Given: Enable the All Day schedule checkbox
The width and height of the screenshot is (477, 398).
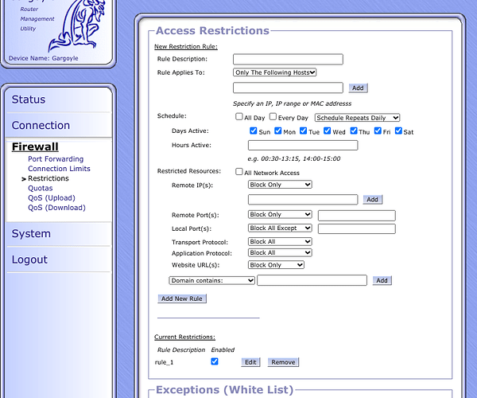Looking at the screenshot, I should pos(239,116).
